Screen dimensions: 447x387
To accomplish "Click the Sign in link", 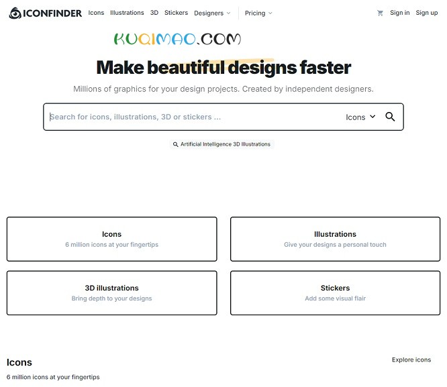I will (399, 13).
